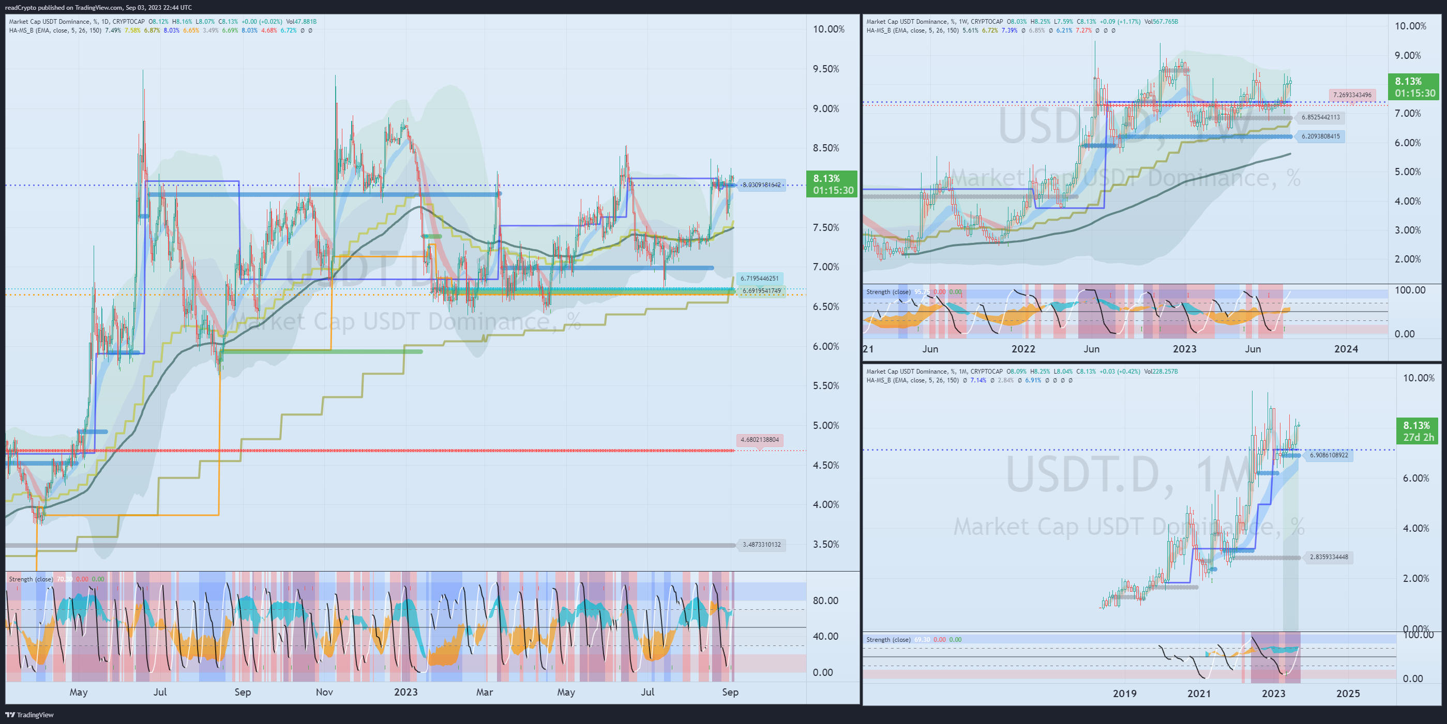Screen dimensions: 1447x724
Task: Select the 1D Market Cap USDT Dominance legend title
Action: pyautogui.click(x=77, y=21)
